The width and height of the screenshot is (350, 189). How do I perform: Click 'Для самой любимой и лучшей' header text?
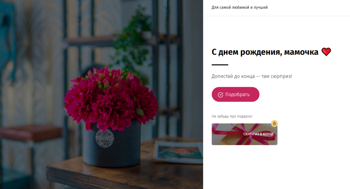coord(239,7)
